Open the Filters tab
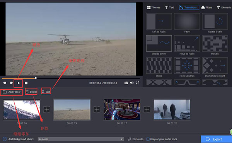Screen dimensions: 232x143 [x=207, y=7]
